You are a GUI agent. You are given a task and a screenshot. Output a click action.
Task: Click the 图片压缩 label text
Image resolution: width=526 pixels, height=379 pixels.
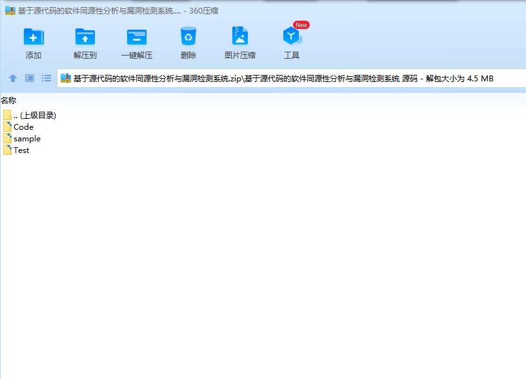[x=240, y=55]
